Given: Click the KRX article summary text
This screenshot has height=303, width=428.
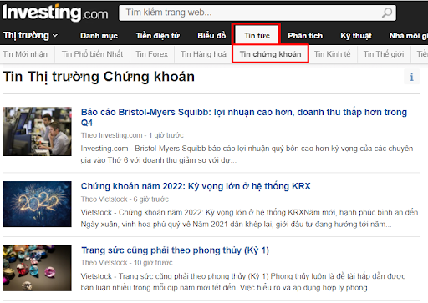Looking at the screenshot, I should pos(249,218).
